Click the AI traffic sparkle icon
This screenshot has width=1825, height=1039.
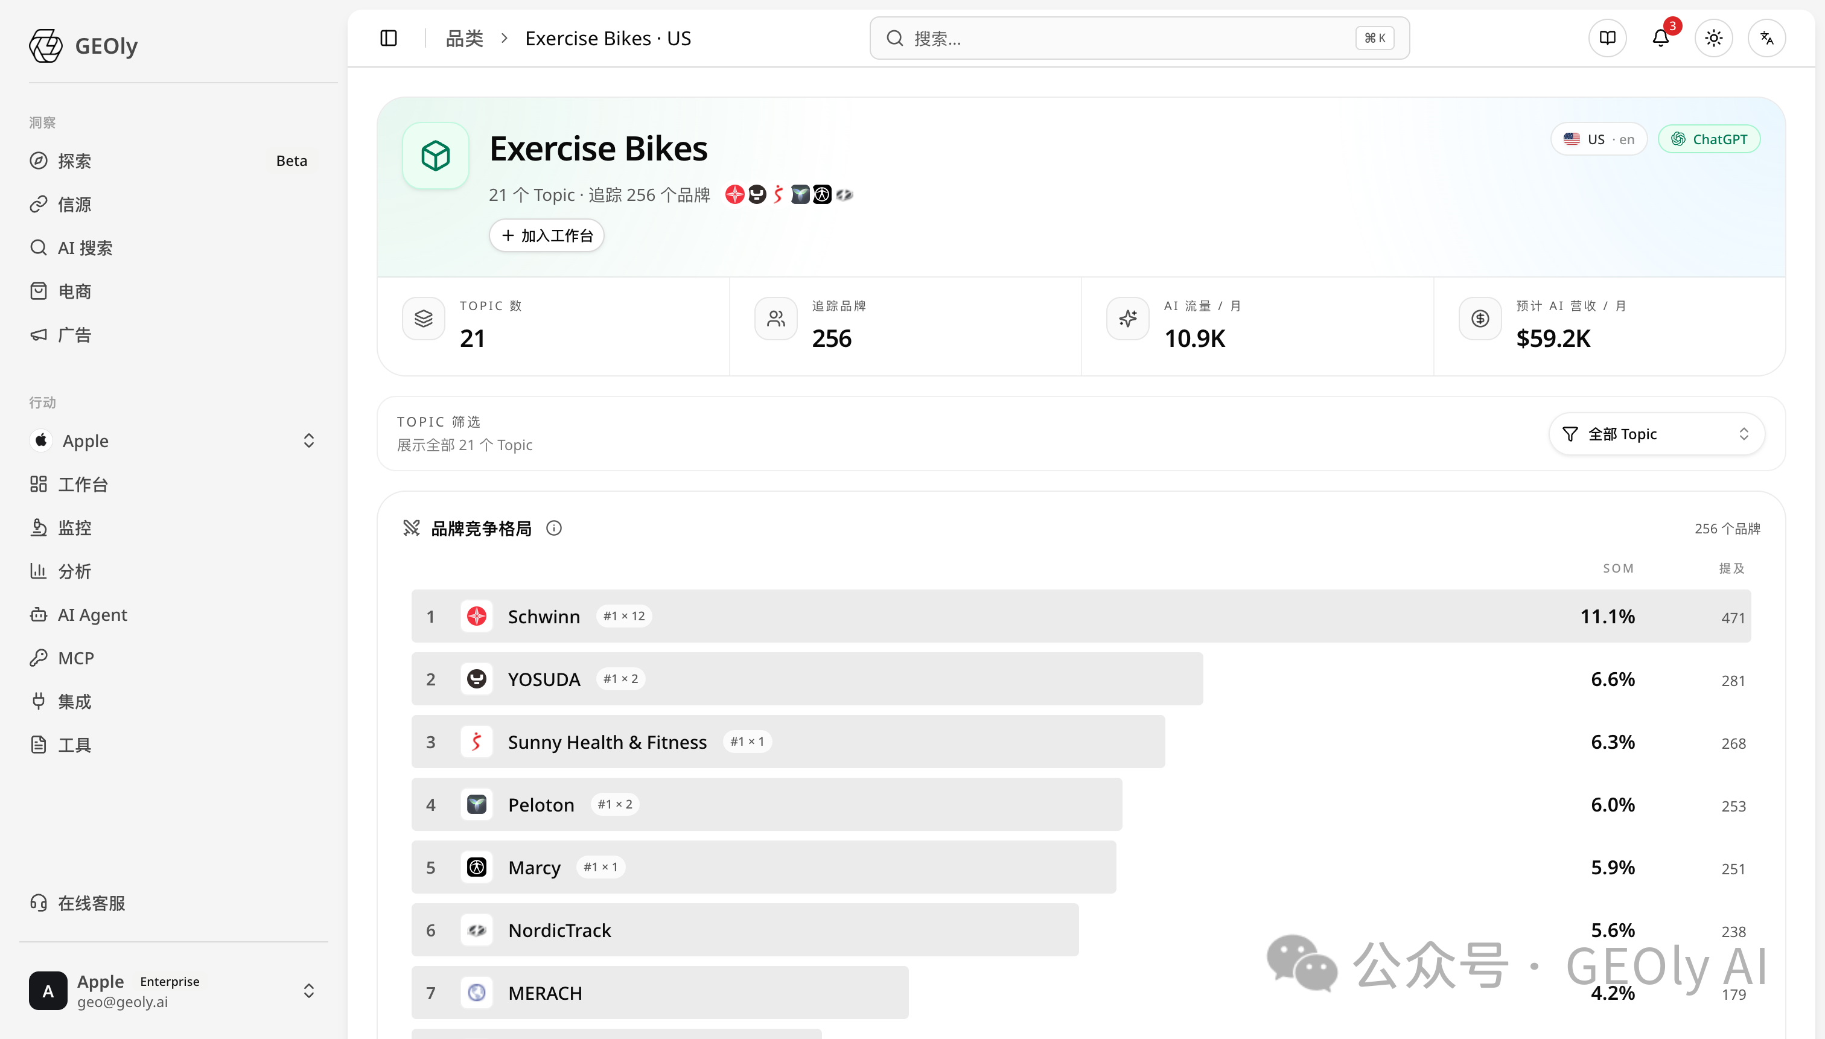(1128, 318)
